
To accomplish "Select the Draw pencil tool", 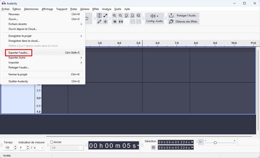I will [99, 22].
